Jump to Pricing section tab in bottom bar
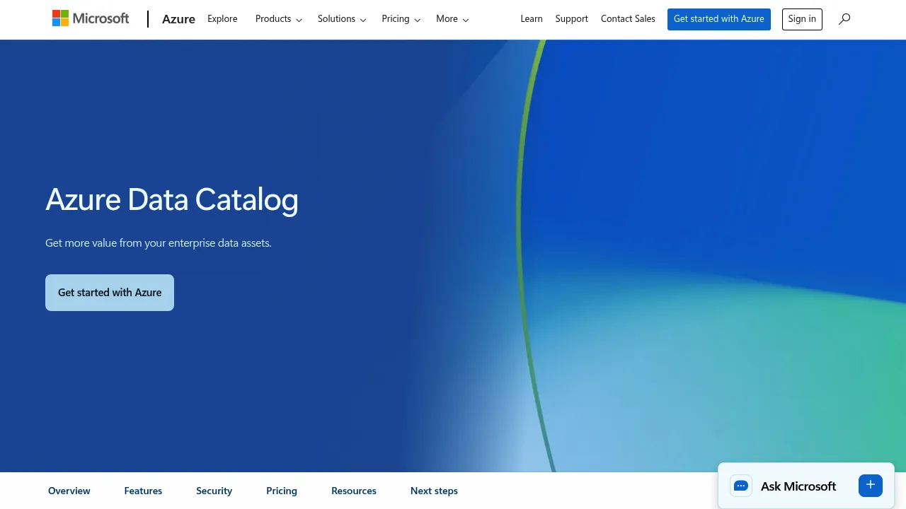 point(282,491)
